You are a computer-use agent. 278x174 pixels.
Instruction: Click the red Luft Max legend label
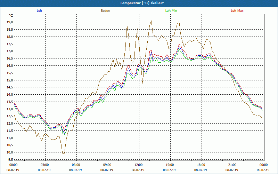[x=237, y=11]
